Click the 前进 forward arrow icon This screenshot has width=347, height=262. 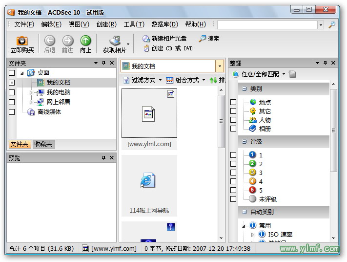pyautogui.click(x=67, y=41)
